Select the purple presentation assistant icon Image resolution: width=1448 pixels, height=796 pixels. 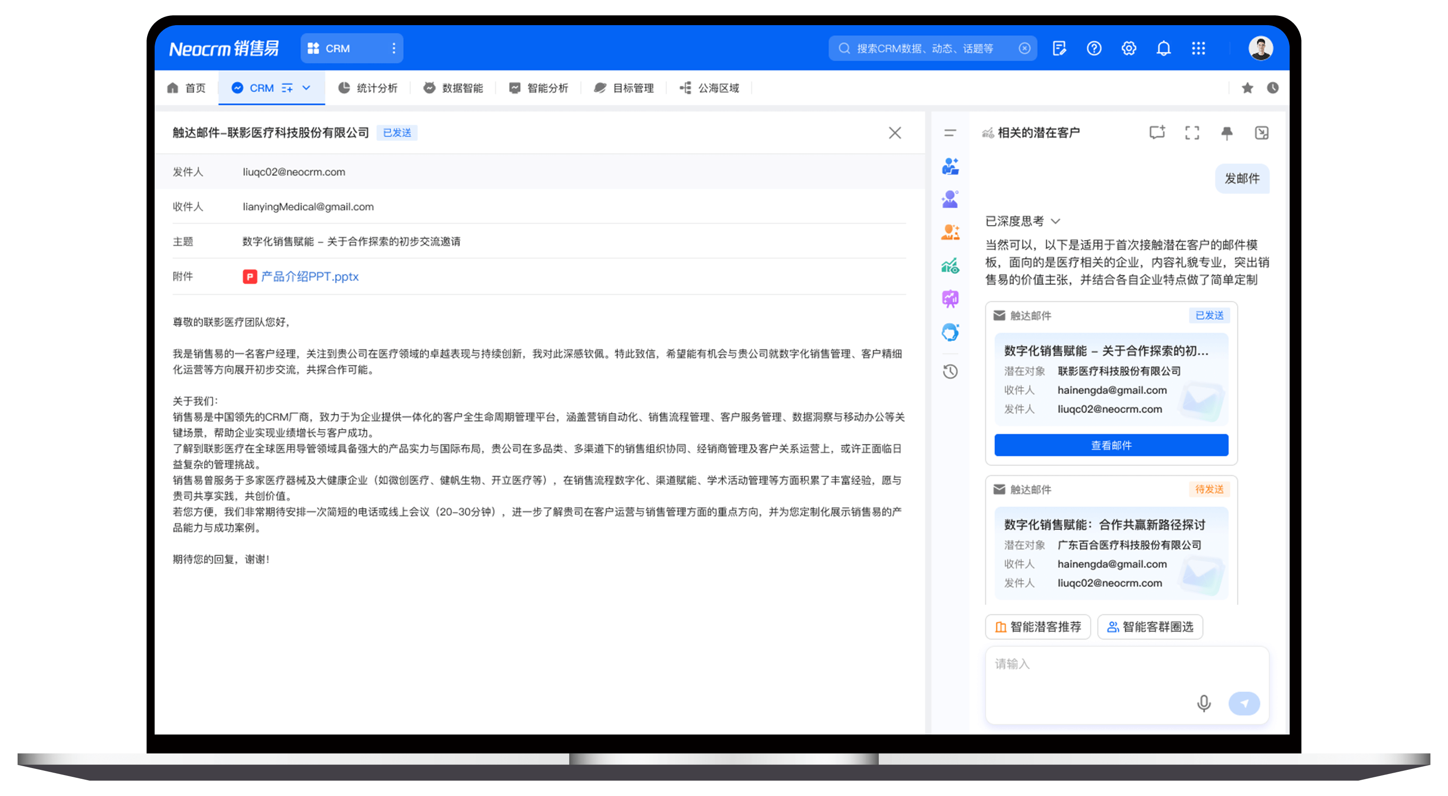950,299
